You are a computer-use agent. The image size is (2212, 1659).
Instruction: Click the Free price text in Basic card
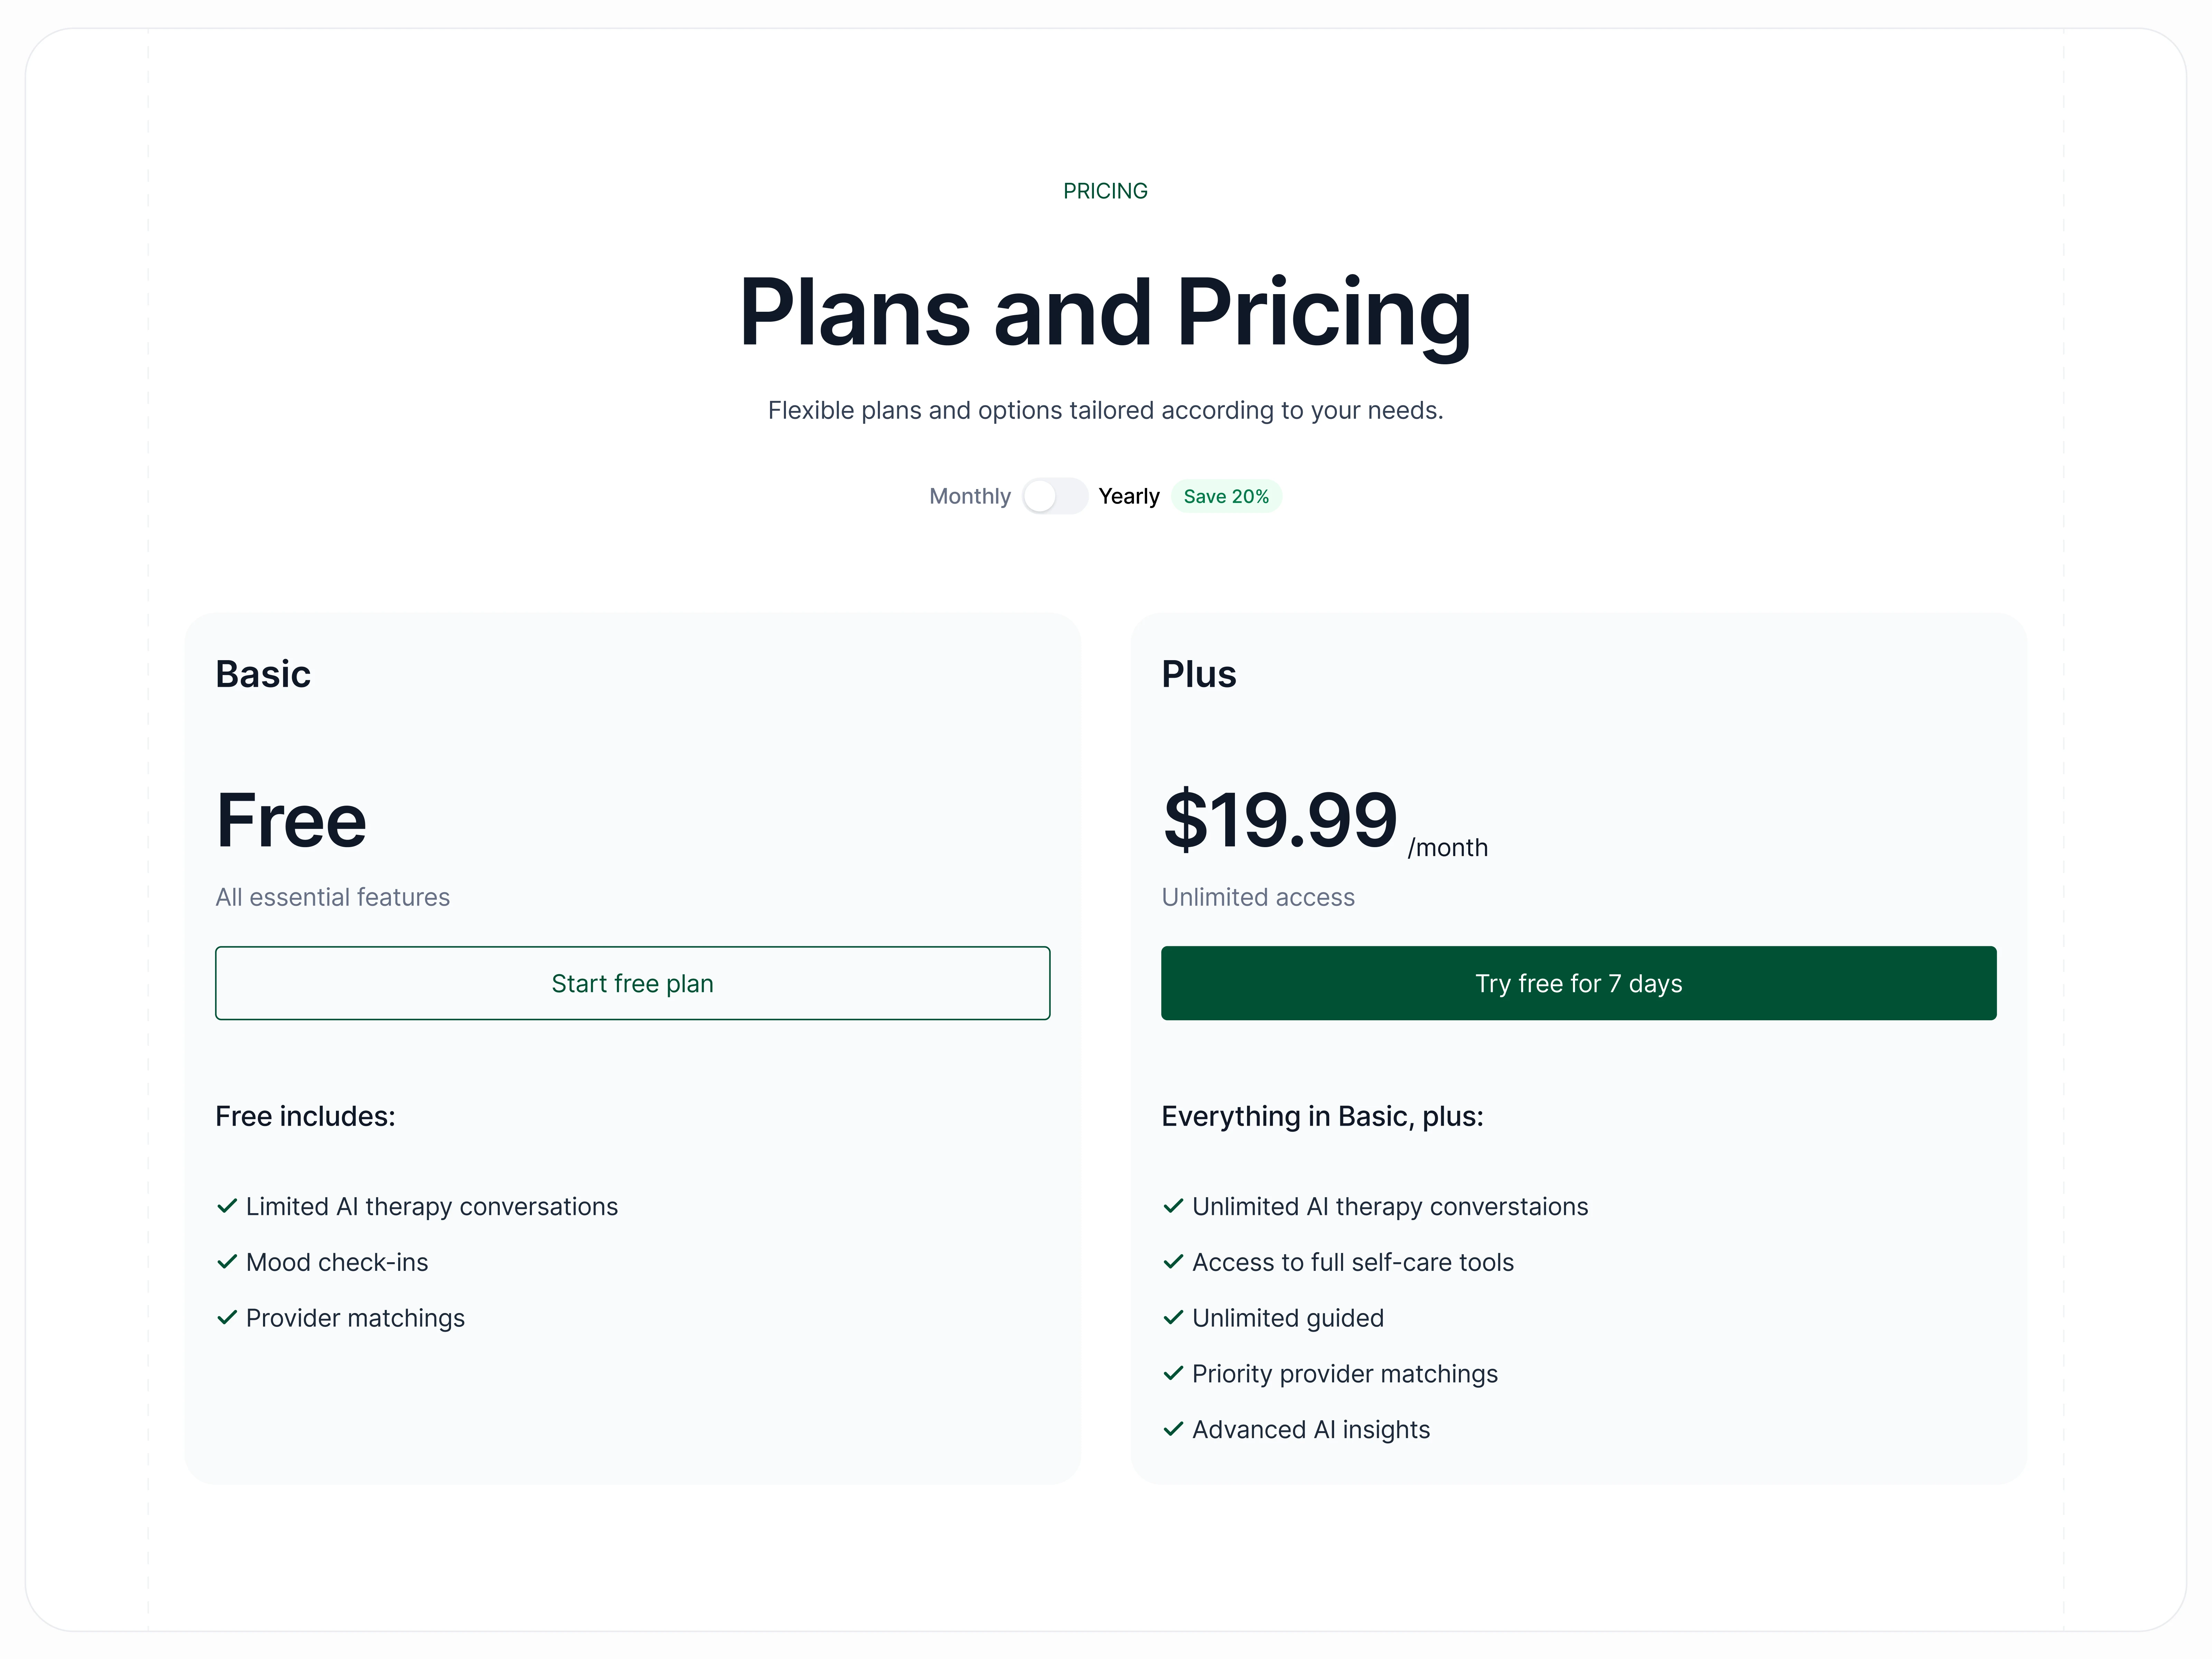click(291, 820)
